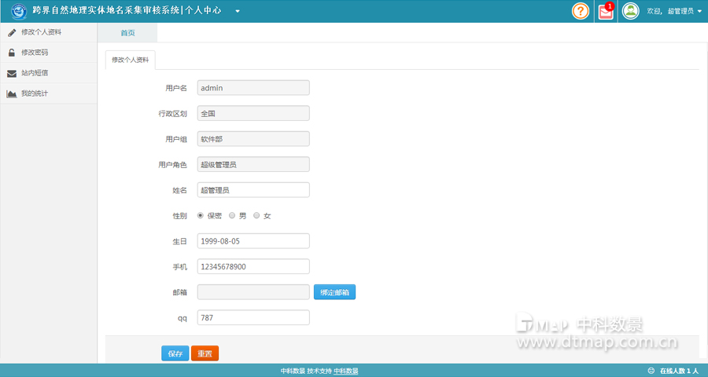Screen dimensions: 708x377
Task: Click the chart icon for 我的统计
Action: [x=12, y=93]
